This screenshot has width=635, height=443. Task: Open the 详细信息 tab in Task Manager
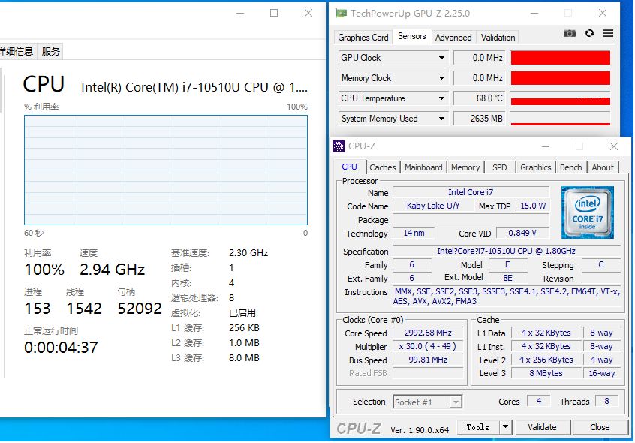pyautogui.click(x=17, y=51)
